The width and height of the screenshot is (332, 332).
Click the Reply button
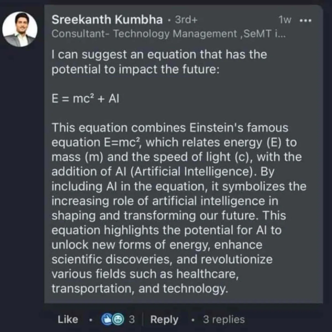tap(164, 320)
